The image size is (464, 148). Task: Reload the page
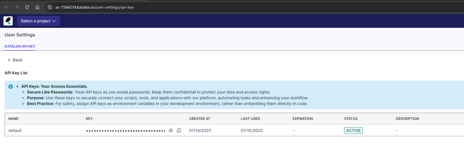27,7
